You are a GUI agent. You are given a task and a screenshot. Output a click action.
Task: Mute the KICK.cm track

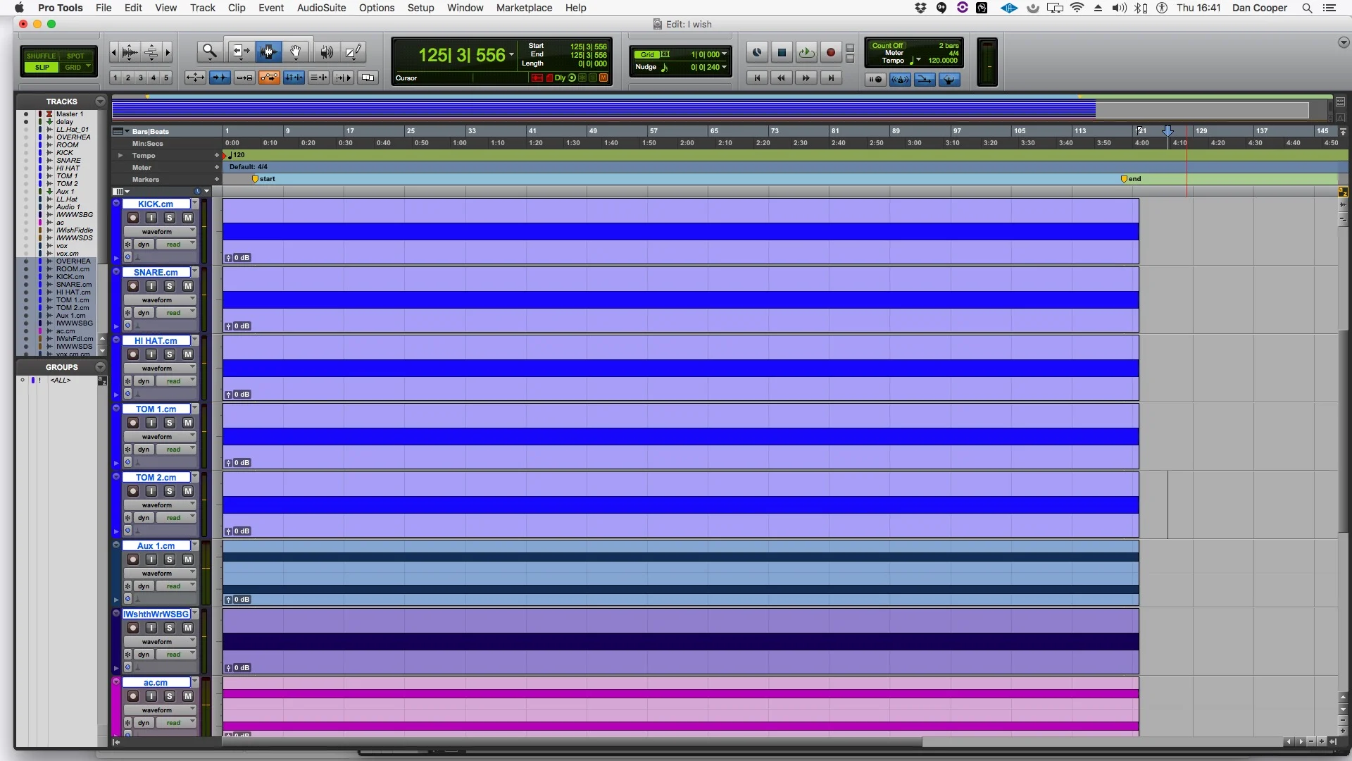[188, 218]
